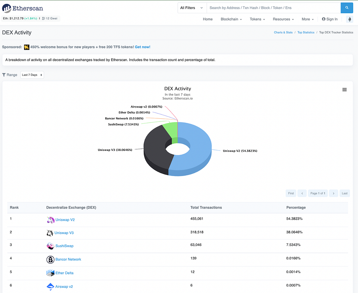Viewport: 358px width, 293px height.
Task: Click the search magnifier button
Action: [x=347, y=8]
